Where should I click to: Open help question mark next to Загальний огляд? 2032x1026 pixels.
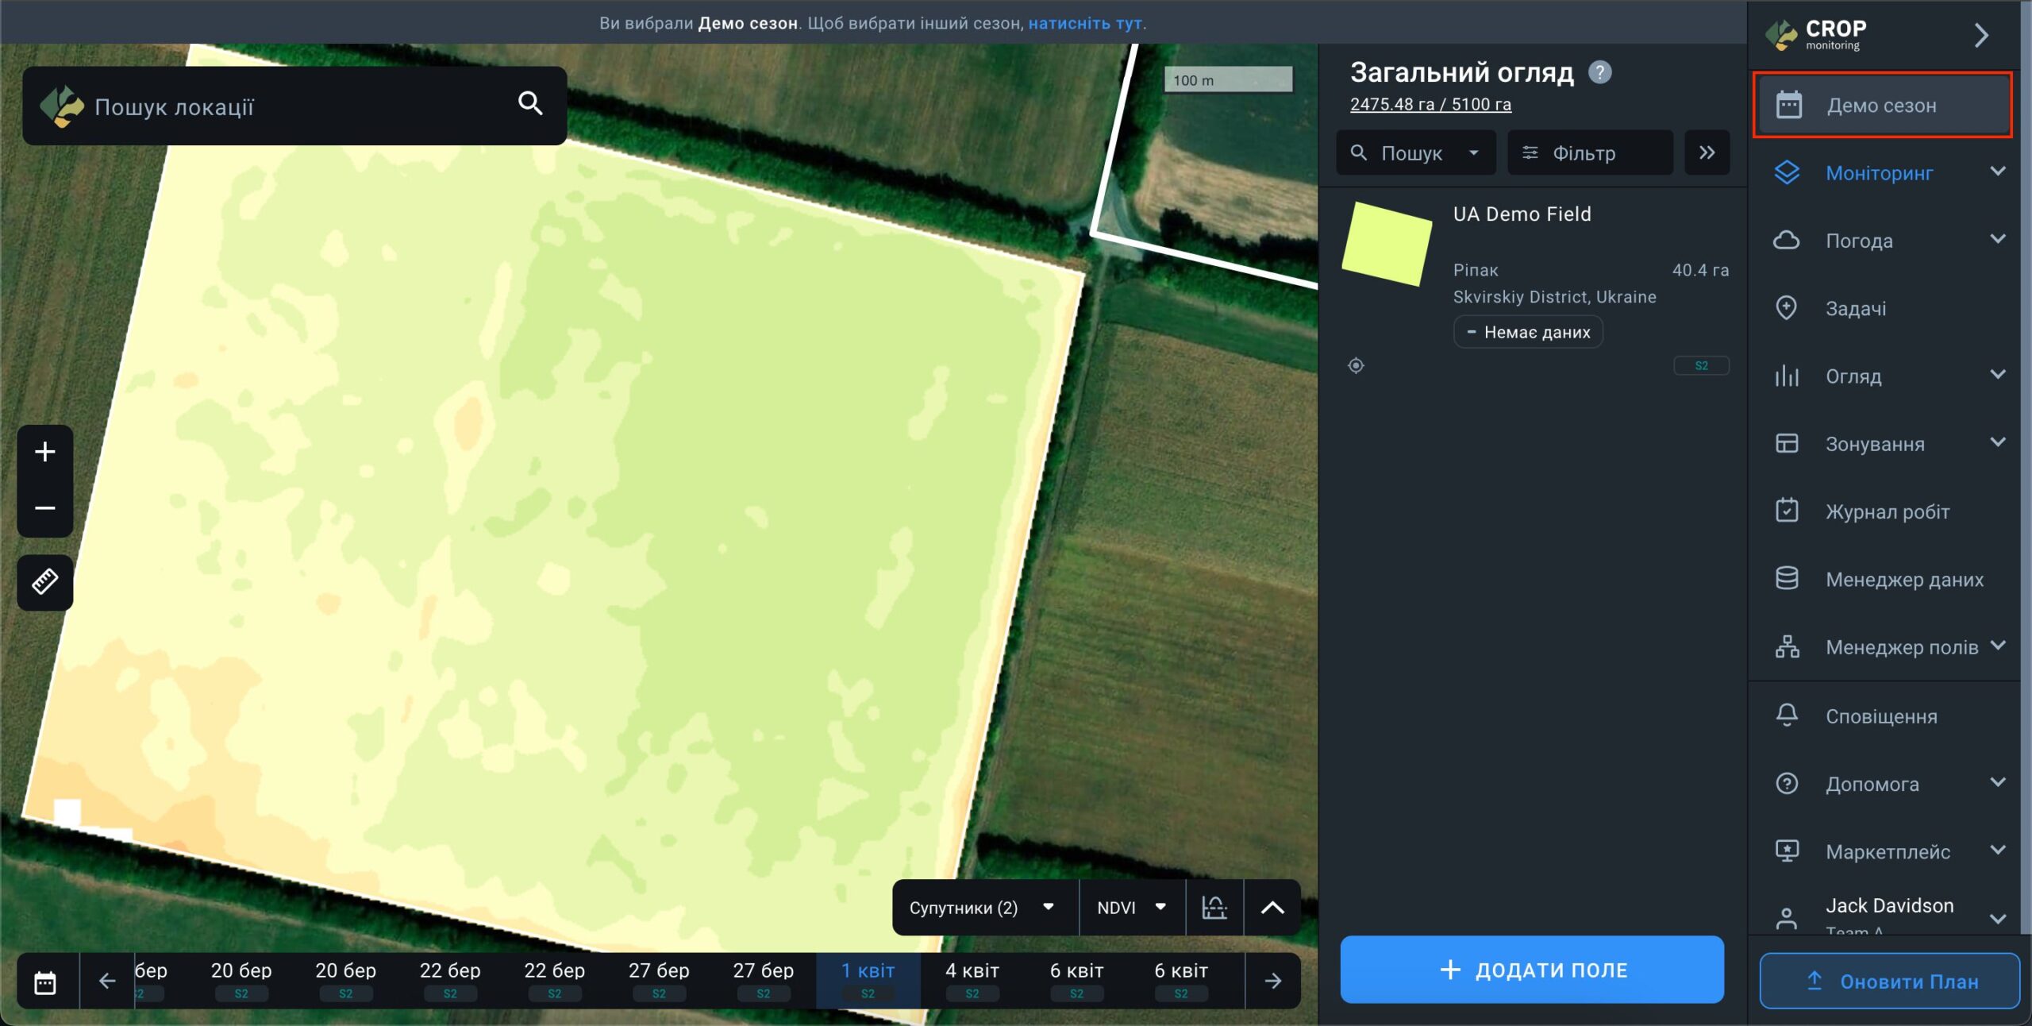(1599, 72)
